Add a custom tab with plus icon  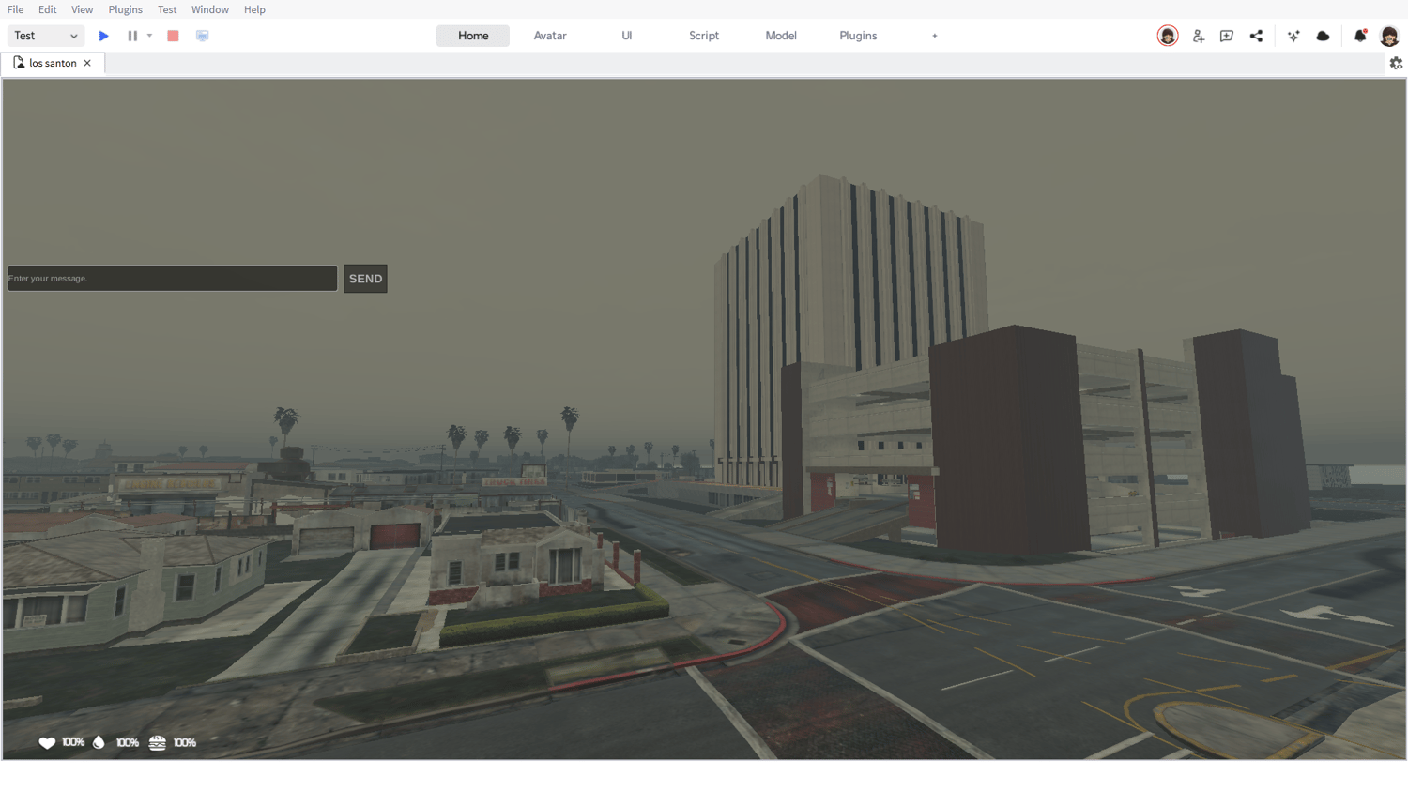click(935, 36)
